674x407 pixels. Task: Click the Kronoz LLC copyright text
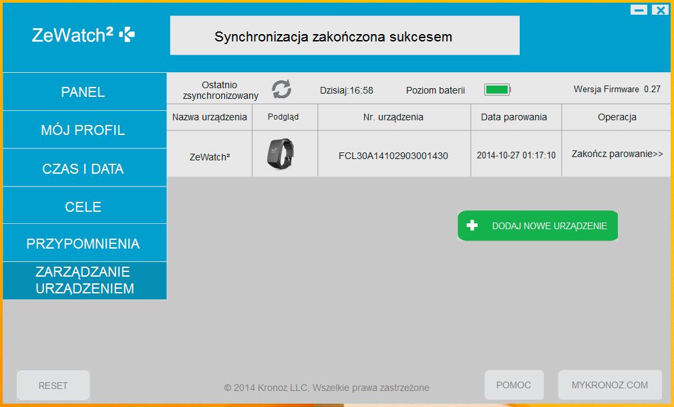click(327, 388)
